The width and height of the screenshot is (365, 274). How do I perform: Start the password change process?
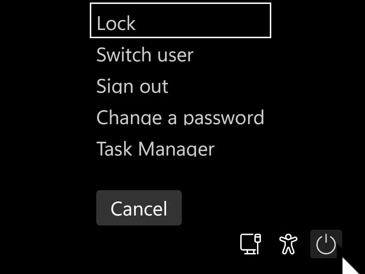pos(180,117)
